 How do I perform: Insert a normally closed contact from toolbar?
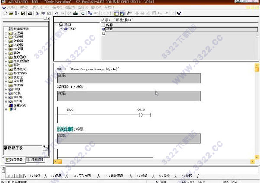[143, 13]
